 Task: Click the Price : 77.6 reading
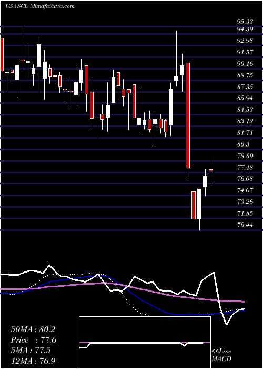pos(33,340)
